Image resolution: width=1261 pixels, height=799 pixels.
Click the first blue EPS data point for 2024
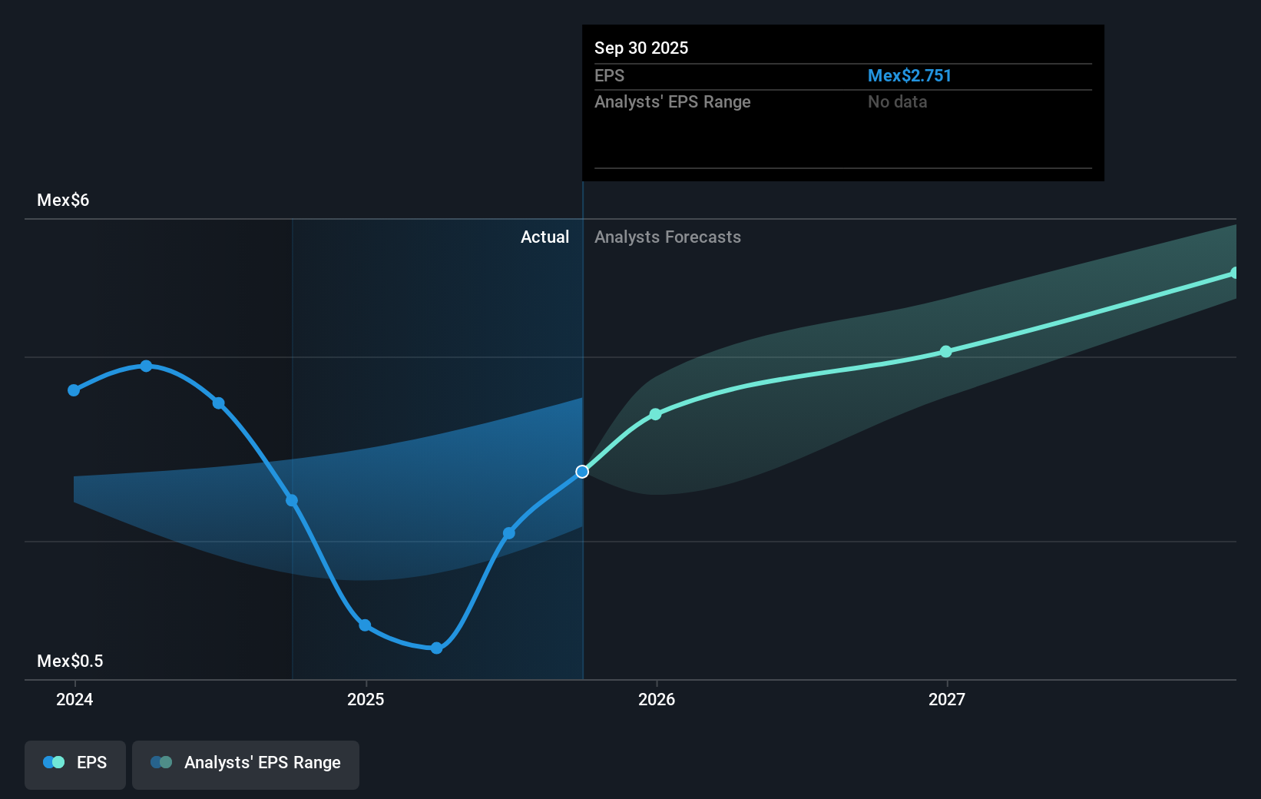(73, 390)
